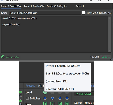Click the Save row label in Presets panel
Viewport: 113px width, 105px height.
[x=29, y=104]
